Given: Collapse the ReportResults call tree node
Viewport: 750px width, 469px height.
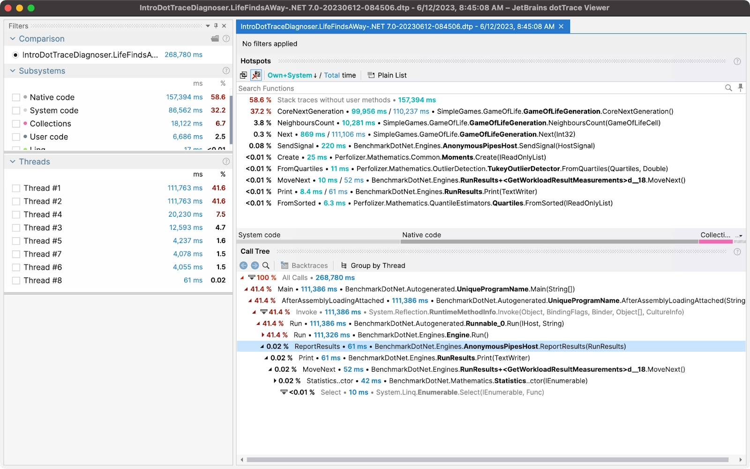Looking at the screenshot, I should coord(262,346).
